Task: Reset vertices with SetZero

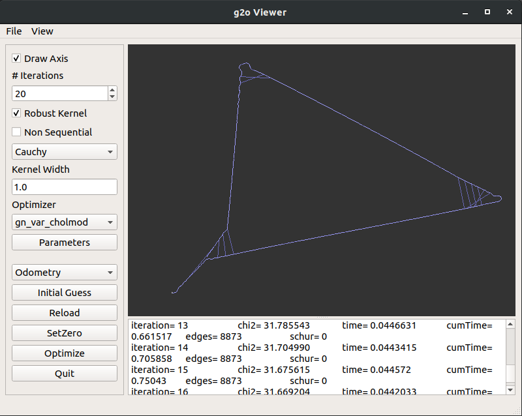Action: [64, 333]
